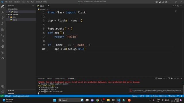
Task: Toggle bottom panel layout
Action: [160, 2]
